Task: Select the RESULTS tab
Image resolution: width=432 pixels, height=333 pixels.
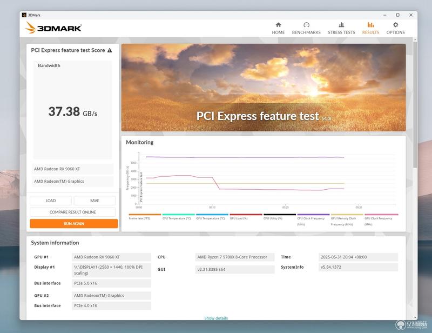Action: [370, 29]
